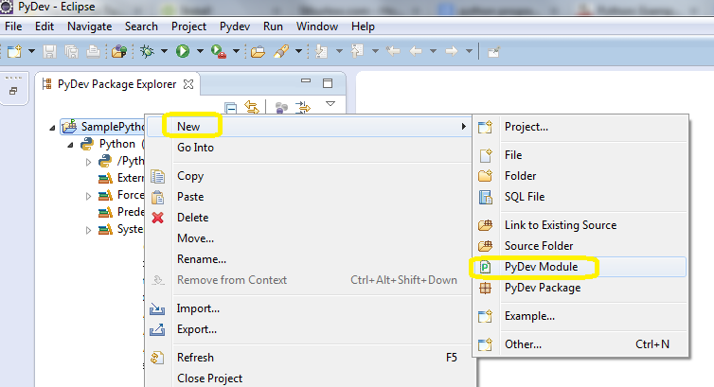Choose Import... in the context menu
Viewport: 714px width, 387px height.
(309, 308)
